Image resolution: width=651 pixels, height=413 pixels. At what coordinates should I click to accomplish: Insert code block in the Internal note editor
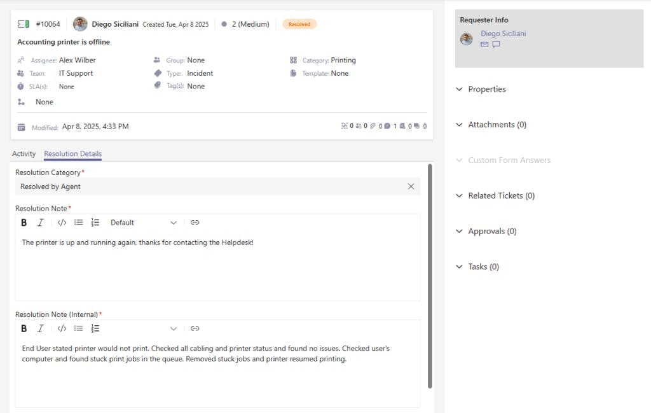point(62,328)
